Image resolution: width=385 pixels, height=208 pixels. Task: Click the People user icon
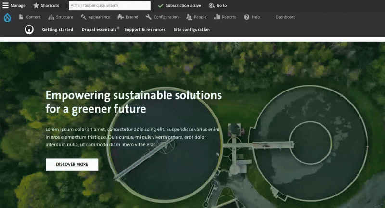[189, 17]
